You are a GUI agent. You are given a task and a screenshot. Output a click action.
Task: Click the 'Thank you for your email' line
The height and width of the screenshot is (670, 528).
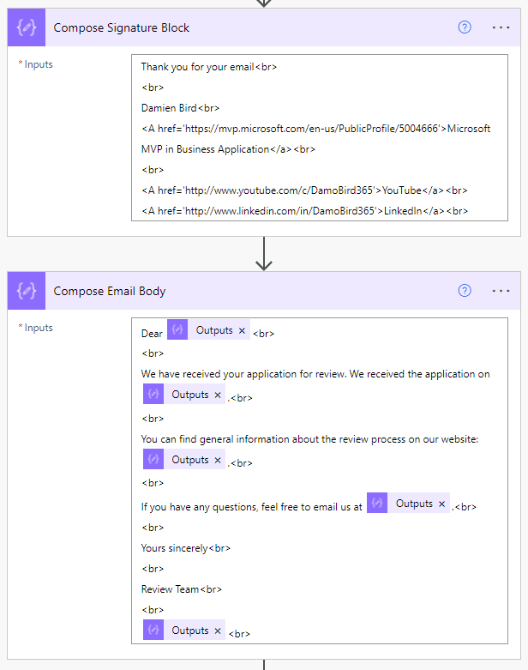click(209, 67)
